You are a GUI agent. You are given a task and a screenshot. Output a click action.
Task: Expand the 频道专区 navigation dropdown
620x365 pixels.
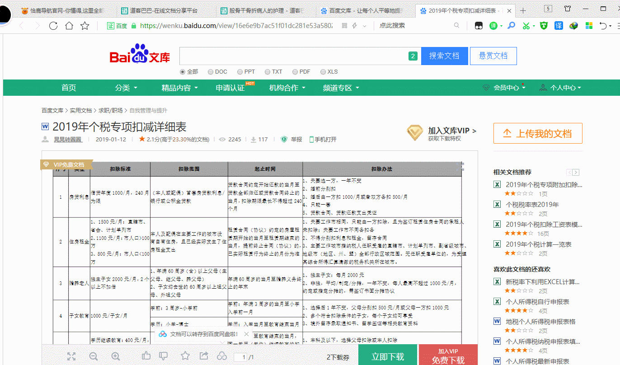pyautogui.click(x=338, y=87)
